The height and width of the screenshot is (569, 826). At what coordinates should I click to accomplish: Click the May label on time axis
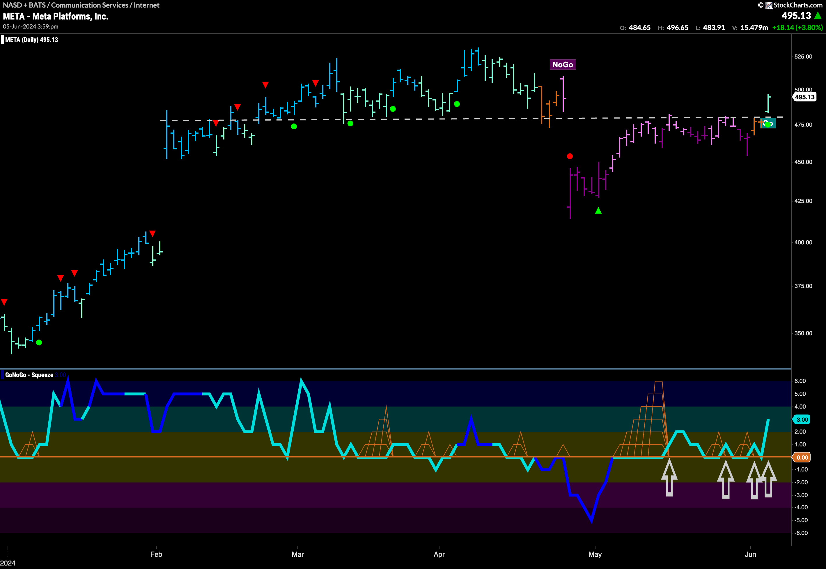595,554
